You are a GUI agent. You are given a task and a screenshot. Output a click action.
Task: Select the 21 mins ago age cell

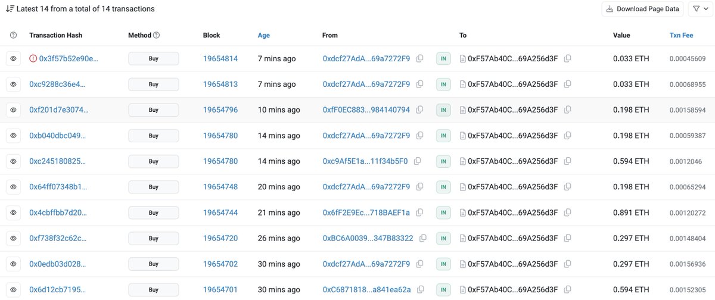click(x=279, y=212)
